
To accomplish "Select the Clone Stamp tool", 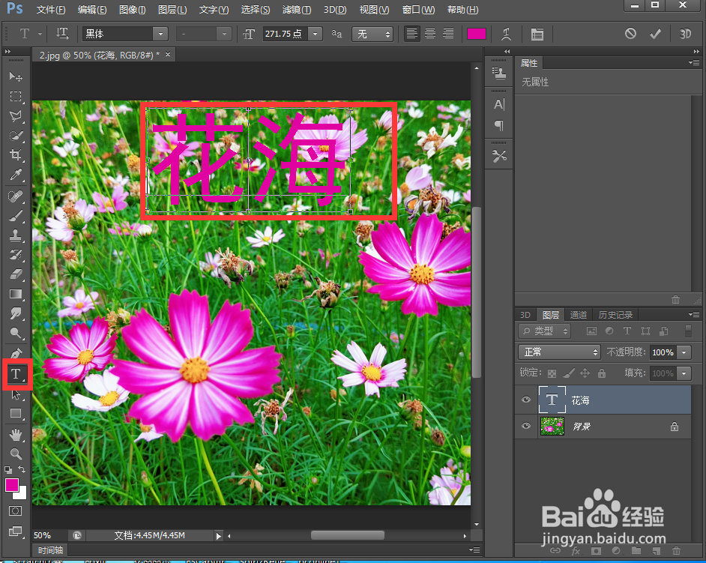I will [x=16, y=235].
